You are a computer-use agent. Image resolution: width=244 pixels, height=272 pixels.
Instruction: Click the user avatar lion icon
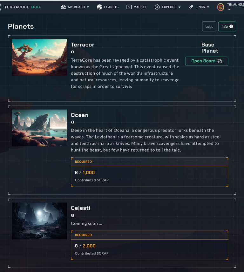point(220,7)
